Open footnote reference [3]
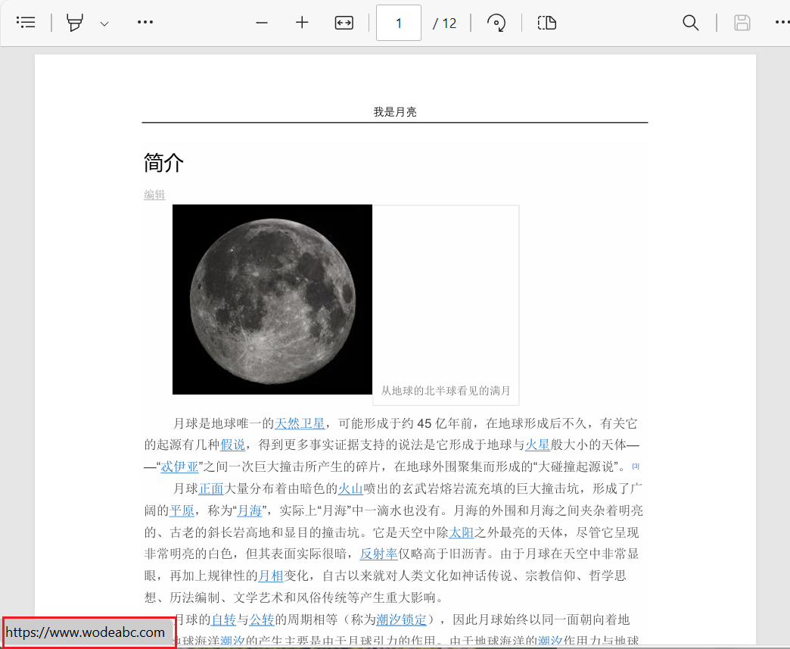This screenshot has width=790, height=649. tap(636, 466)
